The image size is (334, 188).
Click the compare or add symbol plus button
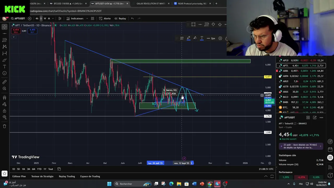point(29,19)
